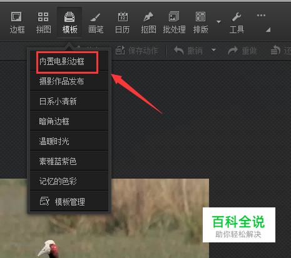Expand the 撤销 history dropdown arrow
Image resolution: width=291 pixels, height=258 pixels.
coord(213,50)
